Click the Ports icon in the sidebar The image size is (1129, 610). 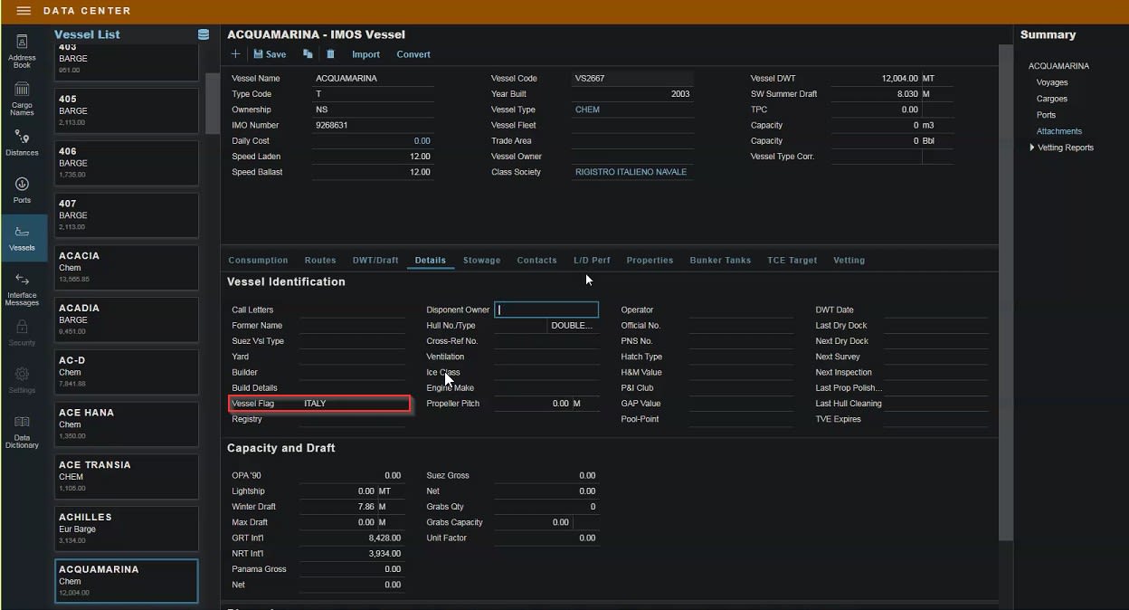22,190
